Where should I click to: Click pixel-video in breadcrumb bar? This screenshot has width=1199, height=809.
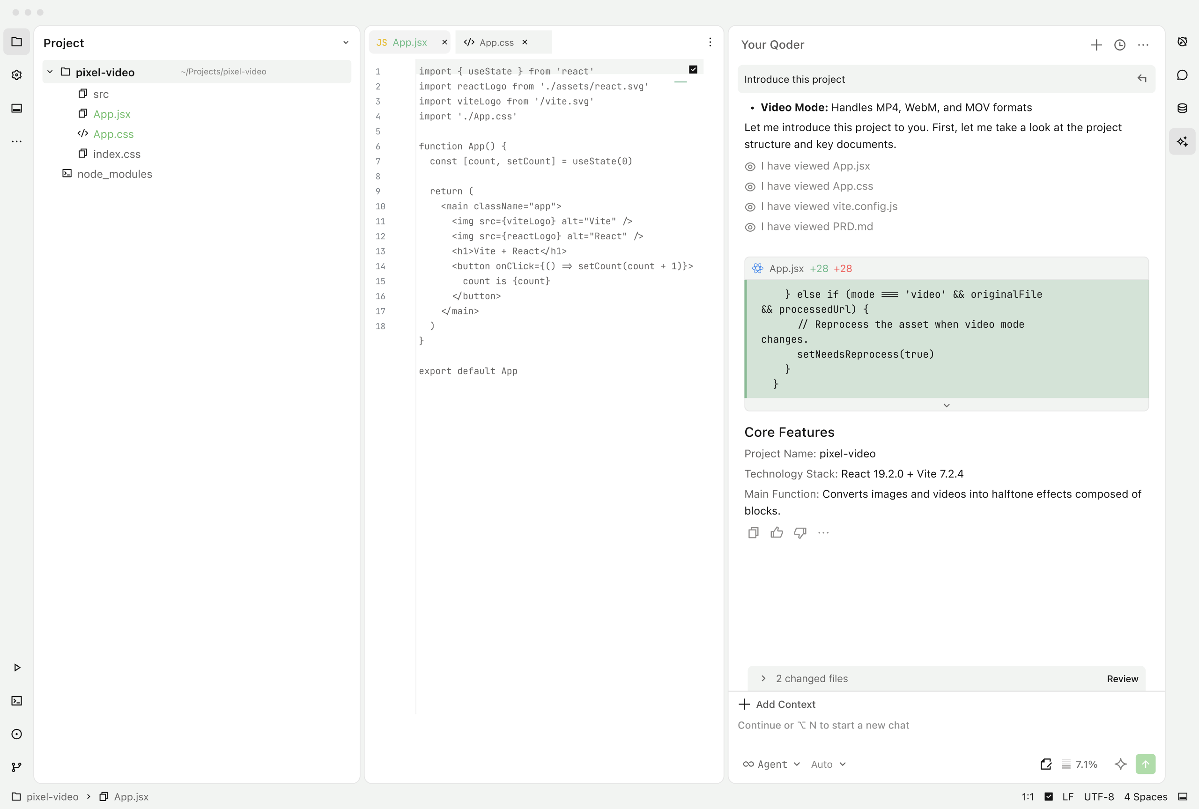[x=52, y=797]
